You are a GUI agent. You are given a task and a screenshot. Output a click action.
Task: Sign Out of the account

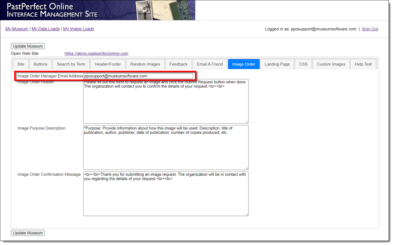[370, 29]
